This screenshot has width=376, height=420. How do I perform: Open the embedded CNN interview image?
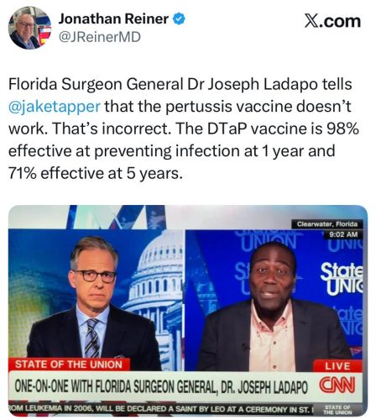tap(188, 311)
